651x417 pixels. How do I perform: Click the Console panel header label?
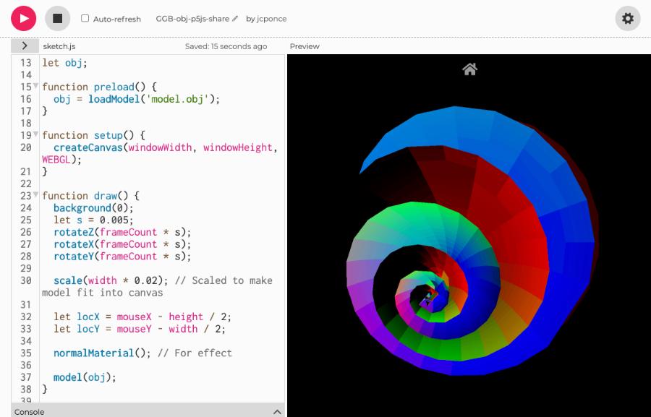(x=30, y=412)
